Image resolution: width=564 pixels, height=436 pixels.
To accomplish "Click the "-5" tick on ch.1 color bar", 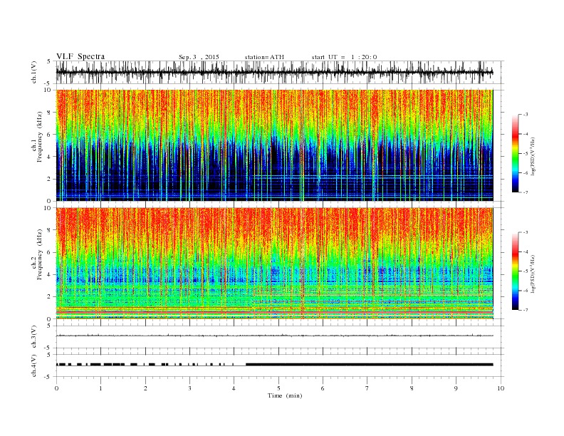I will [x=526, y=154].
